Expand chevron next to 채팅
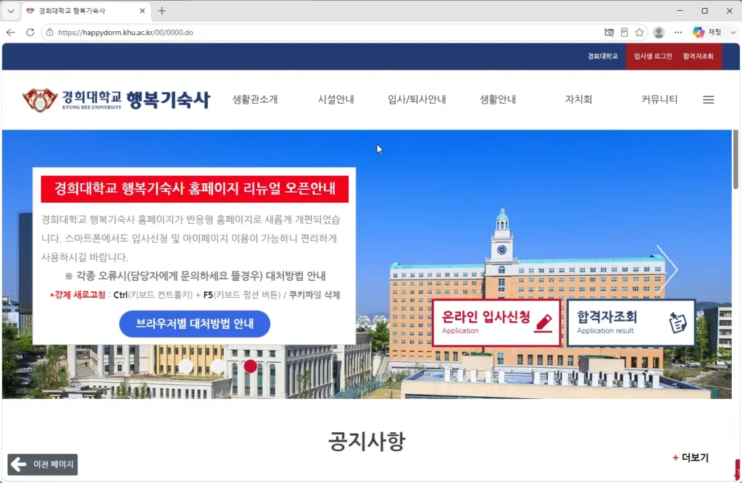742x483 pixels. (x=733, y=32)
